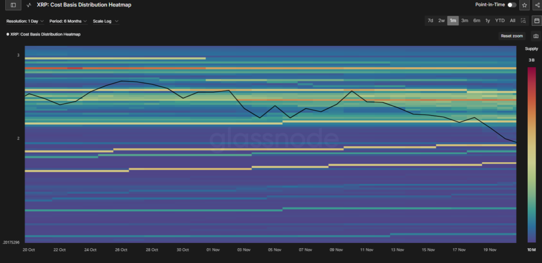Open the Scale Log dropdown
Image resolution: width=542 pixels, height=263 pixels.
105,21
